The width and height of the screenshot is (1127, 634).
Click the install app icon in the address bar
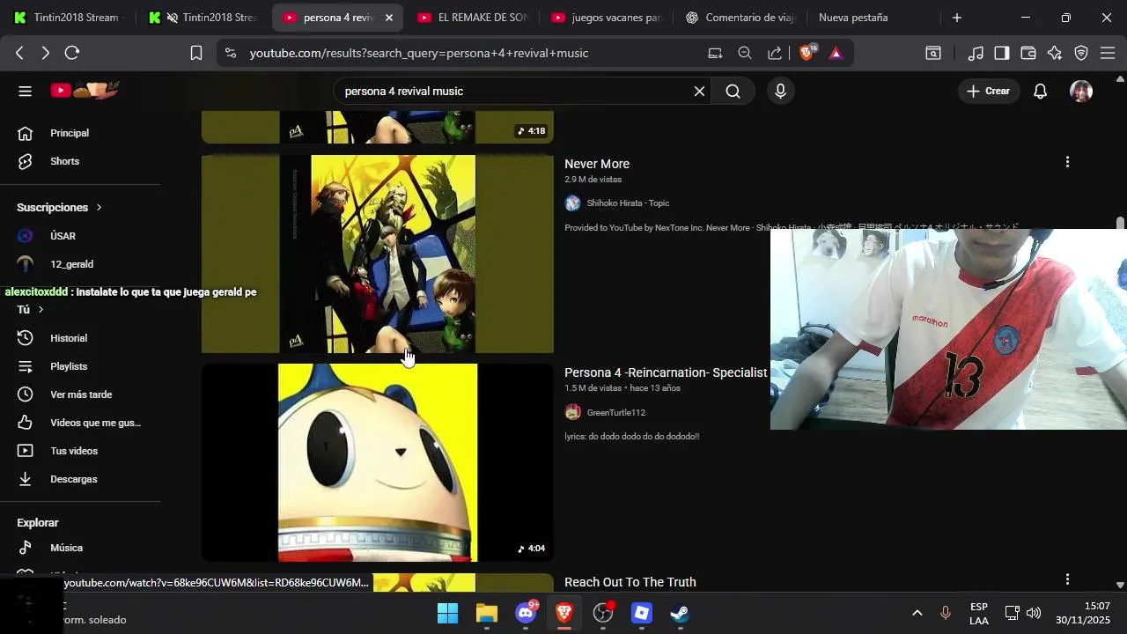[x=715, y=53]
